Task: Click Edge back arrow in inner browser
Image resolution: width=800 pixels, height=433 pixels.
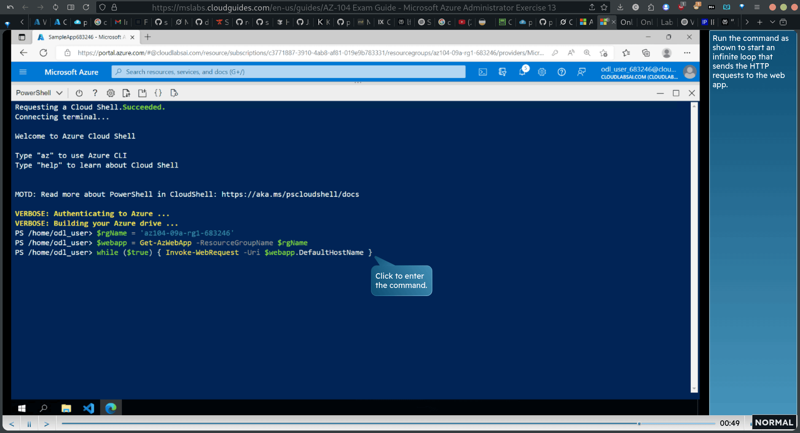Action: (x=24, y=53)
